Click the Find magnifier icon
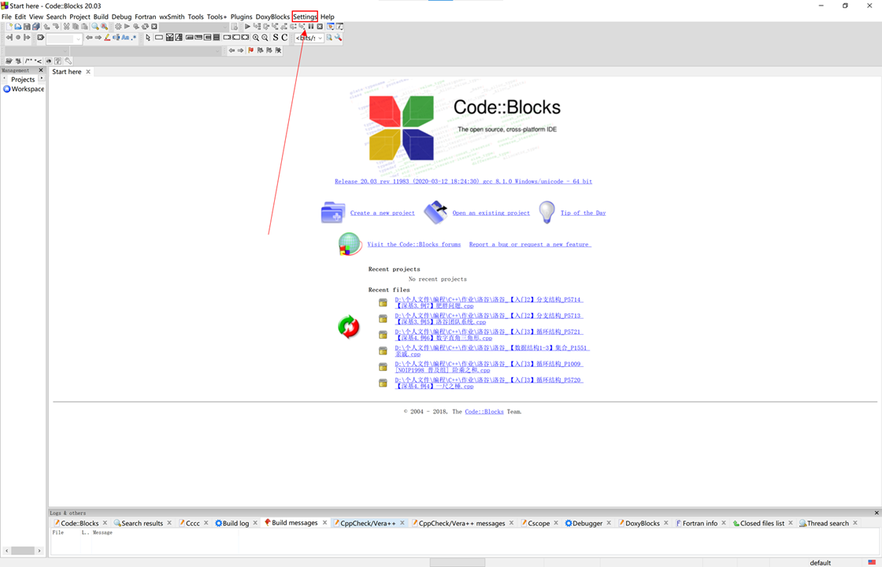Image resolution: width=882 pixels, height=567 pixels. pos(95,27)
